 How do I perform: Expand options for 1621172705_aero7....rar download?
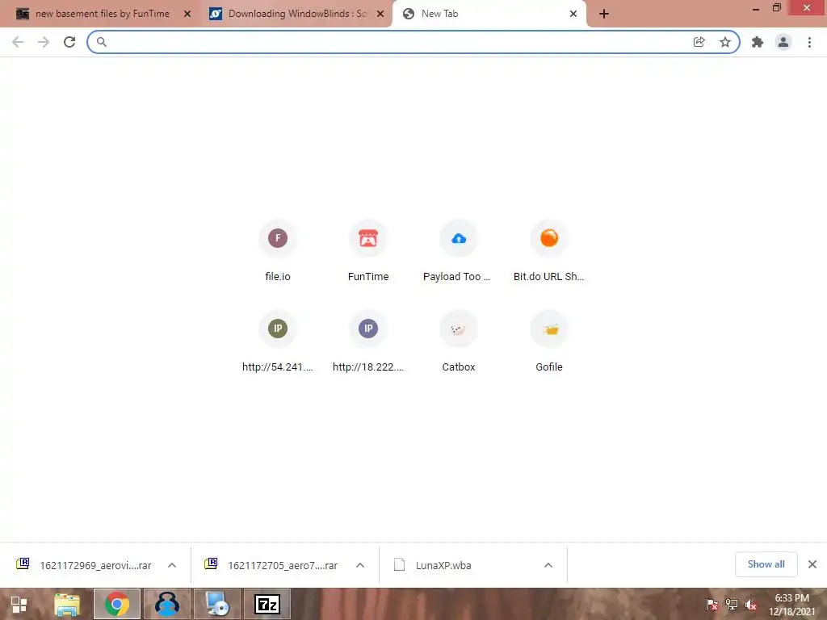(360, 565)
